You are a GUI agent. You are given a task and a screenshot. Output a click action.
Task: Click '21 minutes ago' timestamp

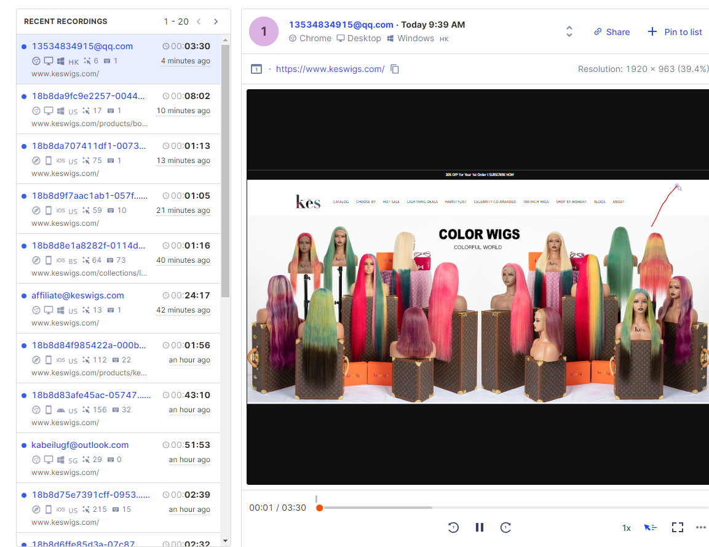[183, 210]
